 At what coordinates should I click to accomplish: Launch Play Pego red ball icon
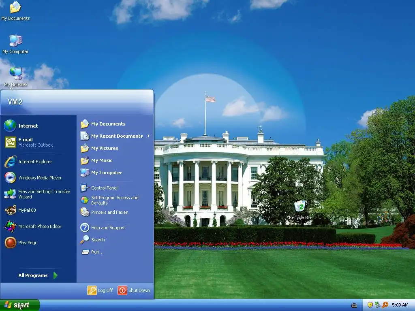point(10,243)
